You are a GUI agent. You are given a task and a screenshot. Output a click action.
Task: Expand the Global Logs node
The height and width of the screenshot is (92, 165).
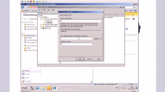pyautogui.click(x=41, y=28)
